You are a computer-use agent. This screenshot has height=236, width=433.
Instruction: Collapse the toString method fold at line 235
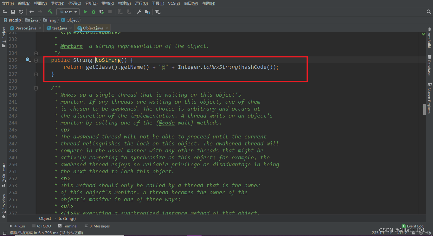coord(36,60)
